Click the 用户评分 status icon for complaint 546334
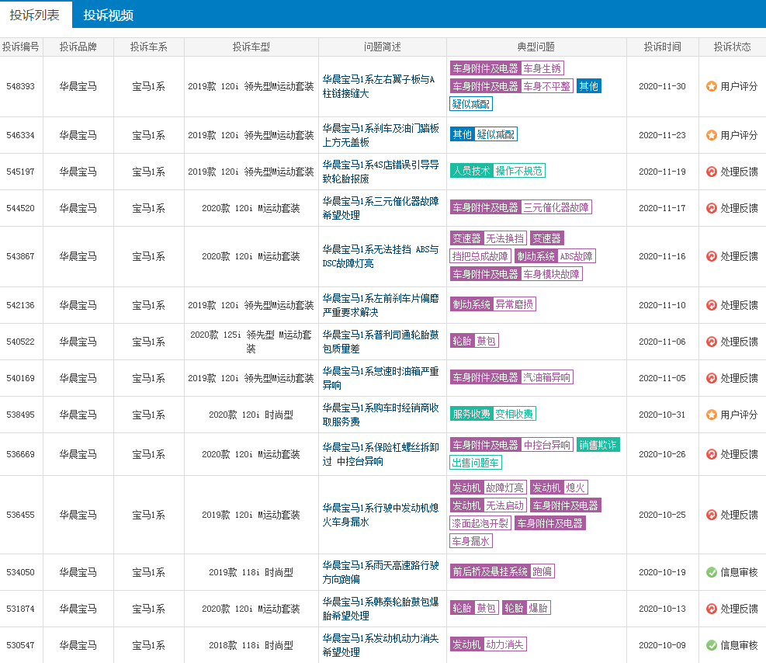This screenshot has height=663, width=766. (x=711, y=135)
